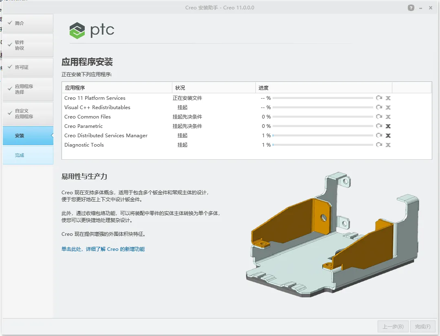
Task: Click Creo 11 Platform Services progress bar
Action: (323, 98)
